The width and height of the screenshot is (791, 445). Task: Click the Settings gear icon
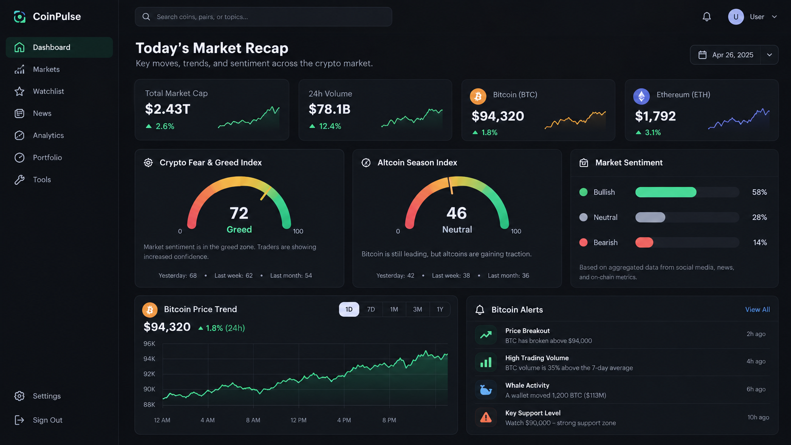pos(20,396)
